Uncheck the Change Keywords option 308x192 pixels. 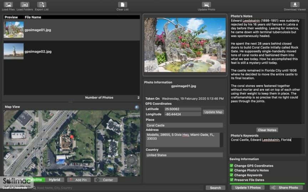tap(231, 175)
